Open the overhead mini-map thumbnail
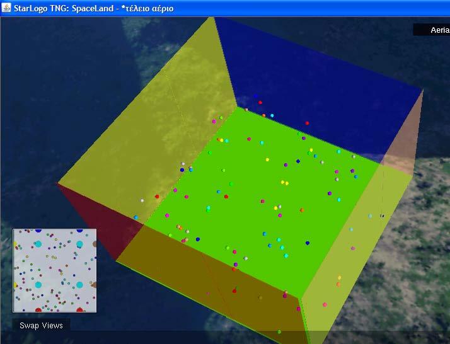 click(x=55, y=270)
